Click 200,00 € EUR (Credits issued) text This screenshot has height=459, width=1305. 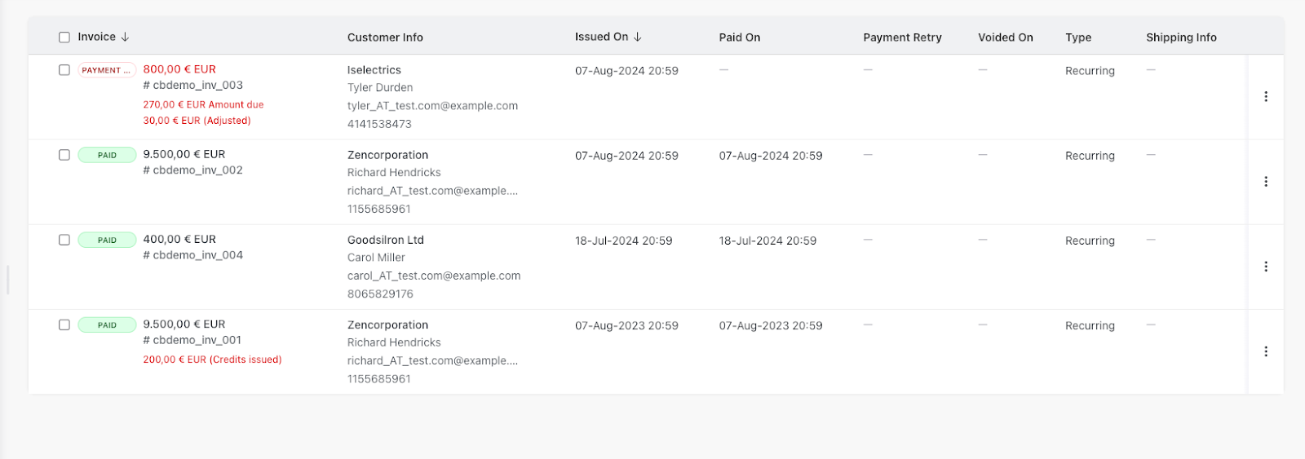tap(212, 360)
